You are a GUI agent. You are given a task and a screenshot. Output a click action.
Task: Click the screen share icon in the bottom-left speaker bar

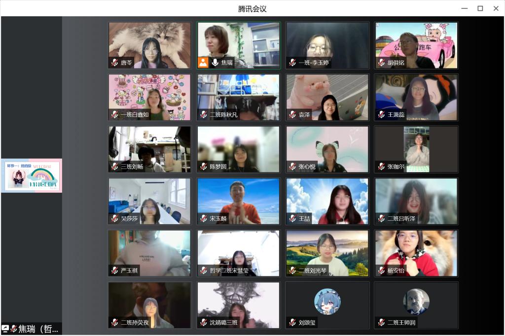(x=5, y=329)
